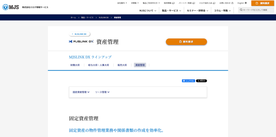This screenshot has height=137, width=276.
Task: Click 資産管理 current breadcrumb item
Action: tap(117, 18)
